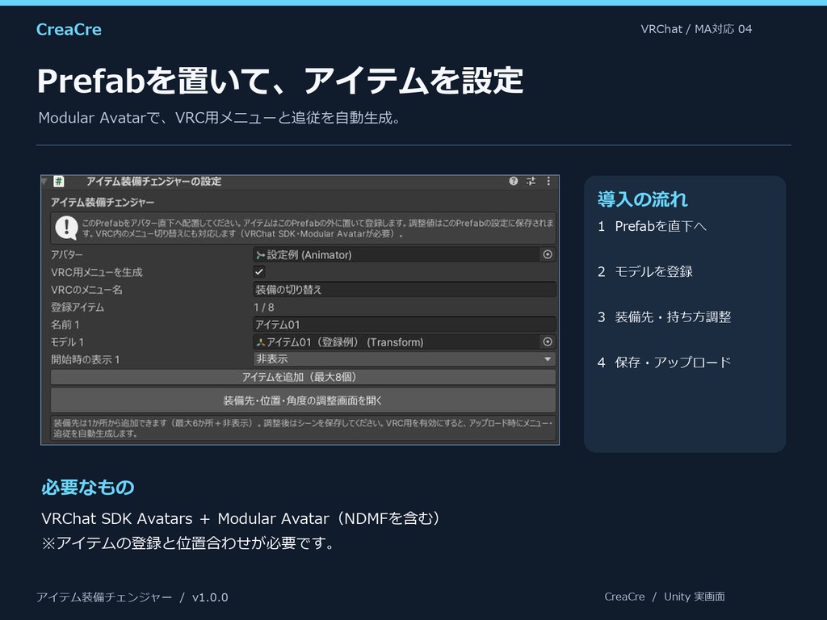Click step 2 モデルを登録
The height and width of the screenshot is (620, 827).
pyautogui.click(x=645, y=271)
